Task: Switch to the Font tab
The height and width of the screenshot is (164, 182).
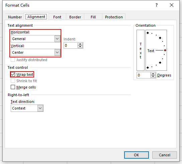Action: tap(57, 17)
